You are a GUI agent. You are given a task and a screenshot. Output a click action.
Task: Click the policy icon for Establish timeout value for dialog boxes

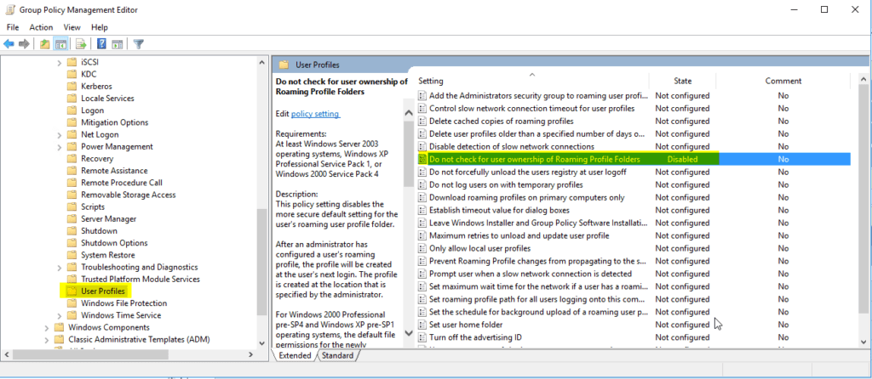click(x=422, y=210)
